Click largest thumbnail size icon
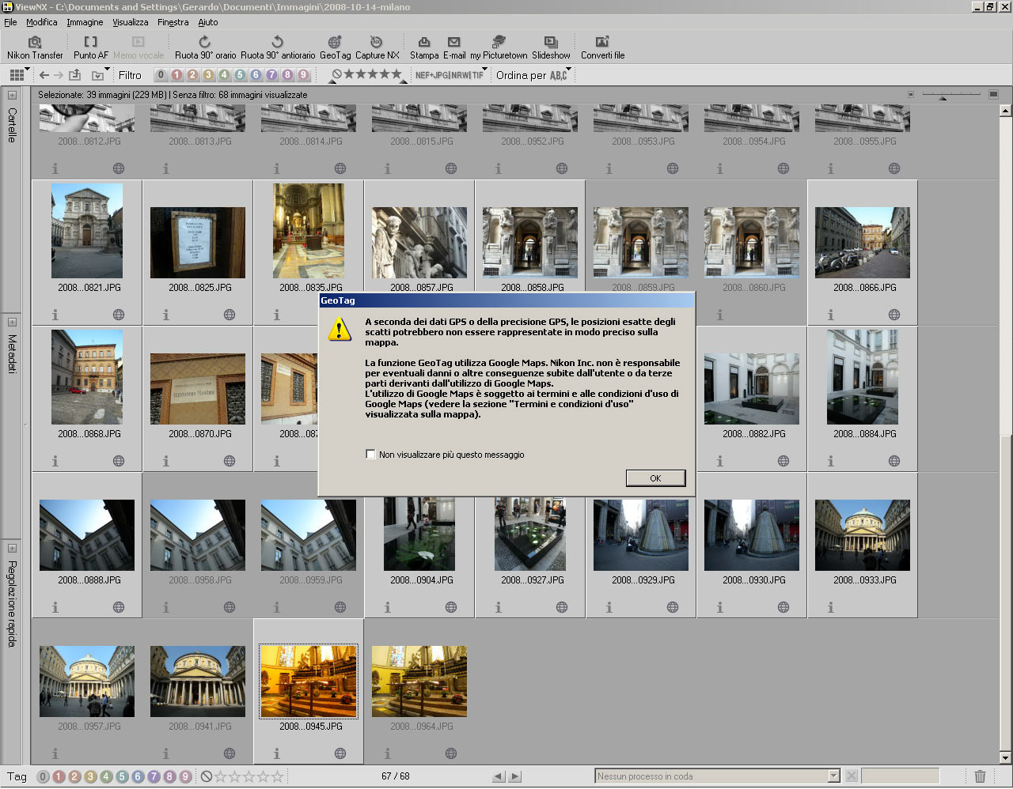The width and height of the screenshot is (1013, 789). 993,95
